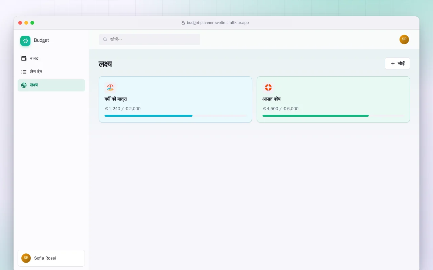Click the magnifier icon in search box
Image resolution: width=433 pixels, height=270 pixels.
point(105,39)
